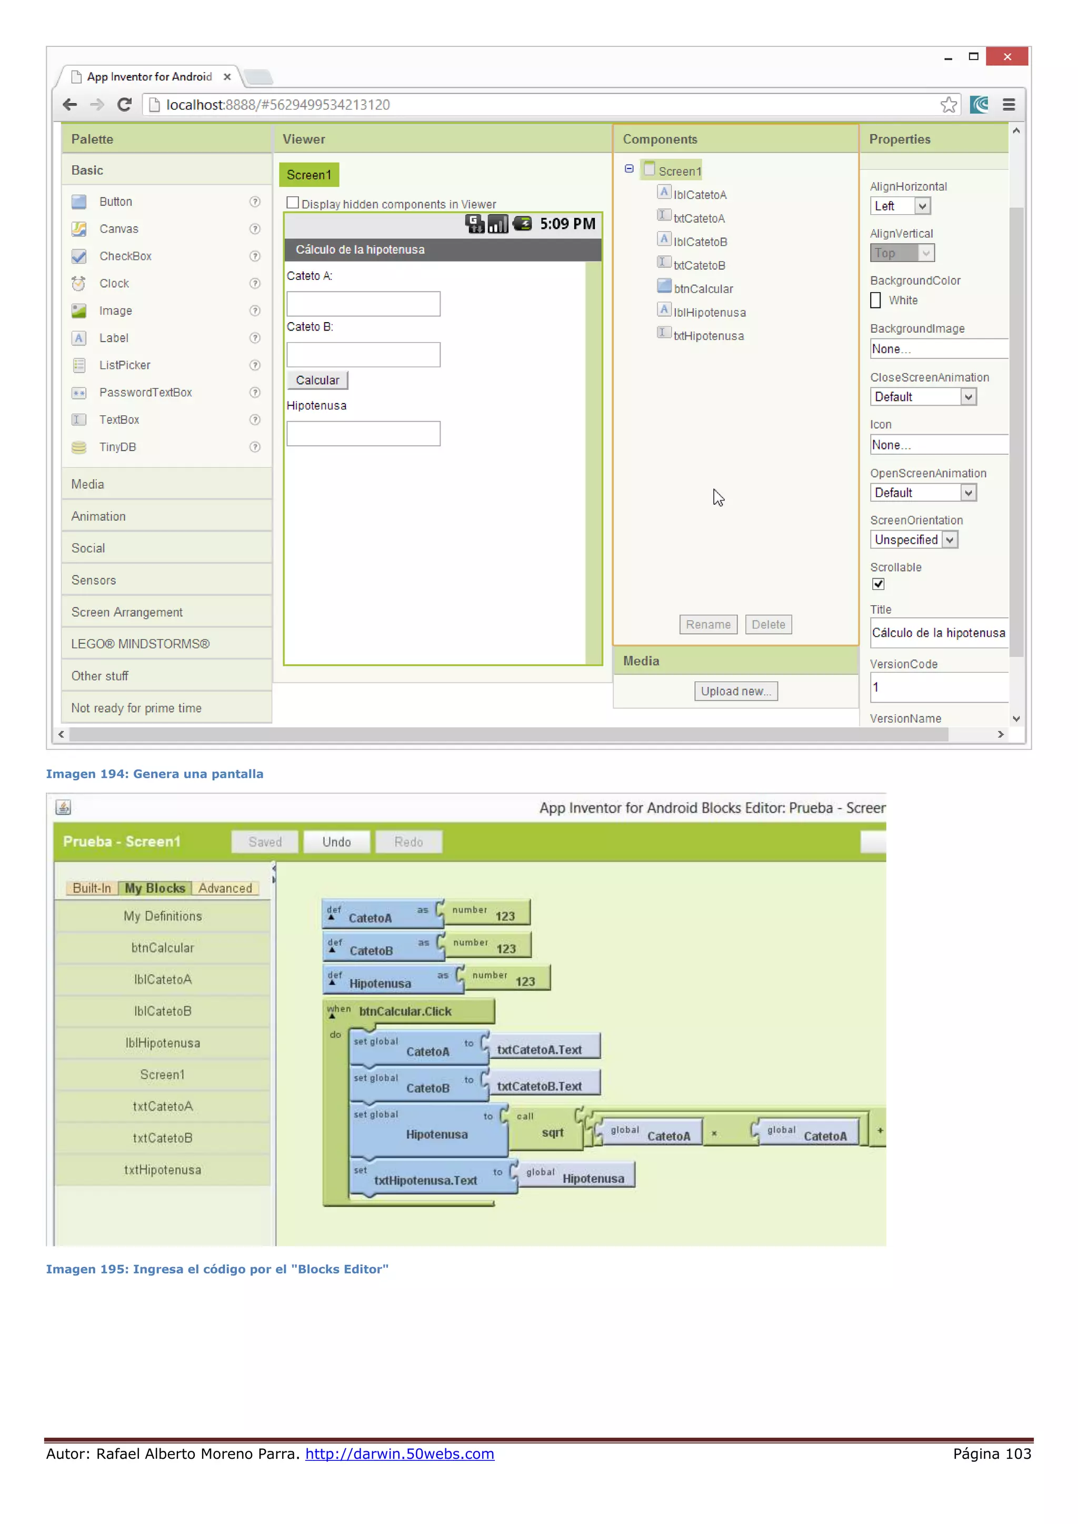Switch to the Advanced blocks tab
The height and width of the screenshot is (1524, 1078).
(225, 888)
